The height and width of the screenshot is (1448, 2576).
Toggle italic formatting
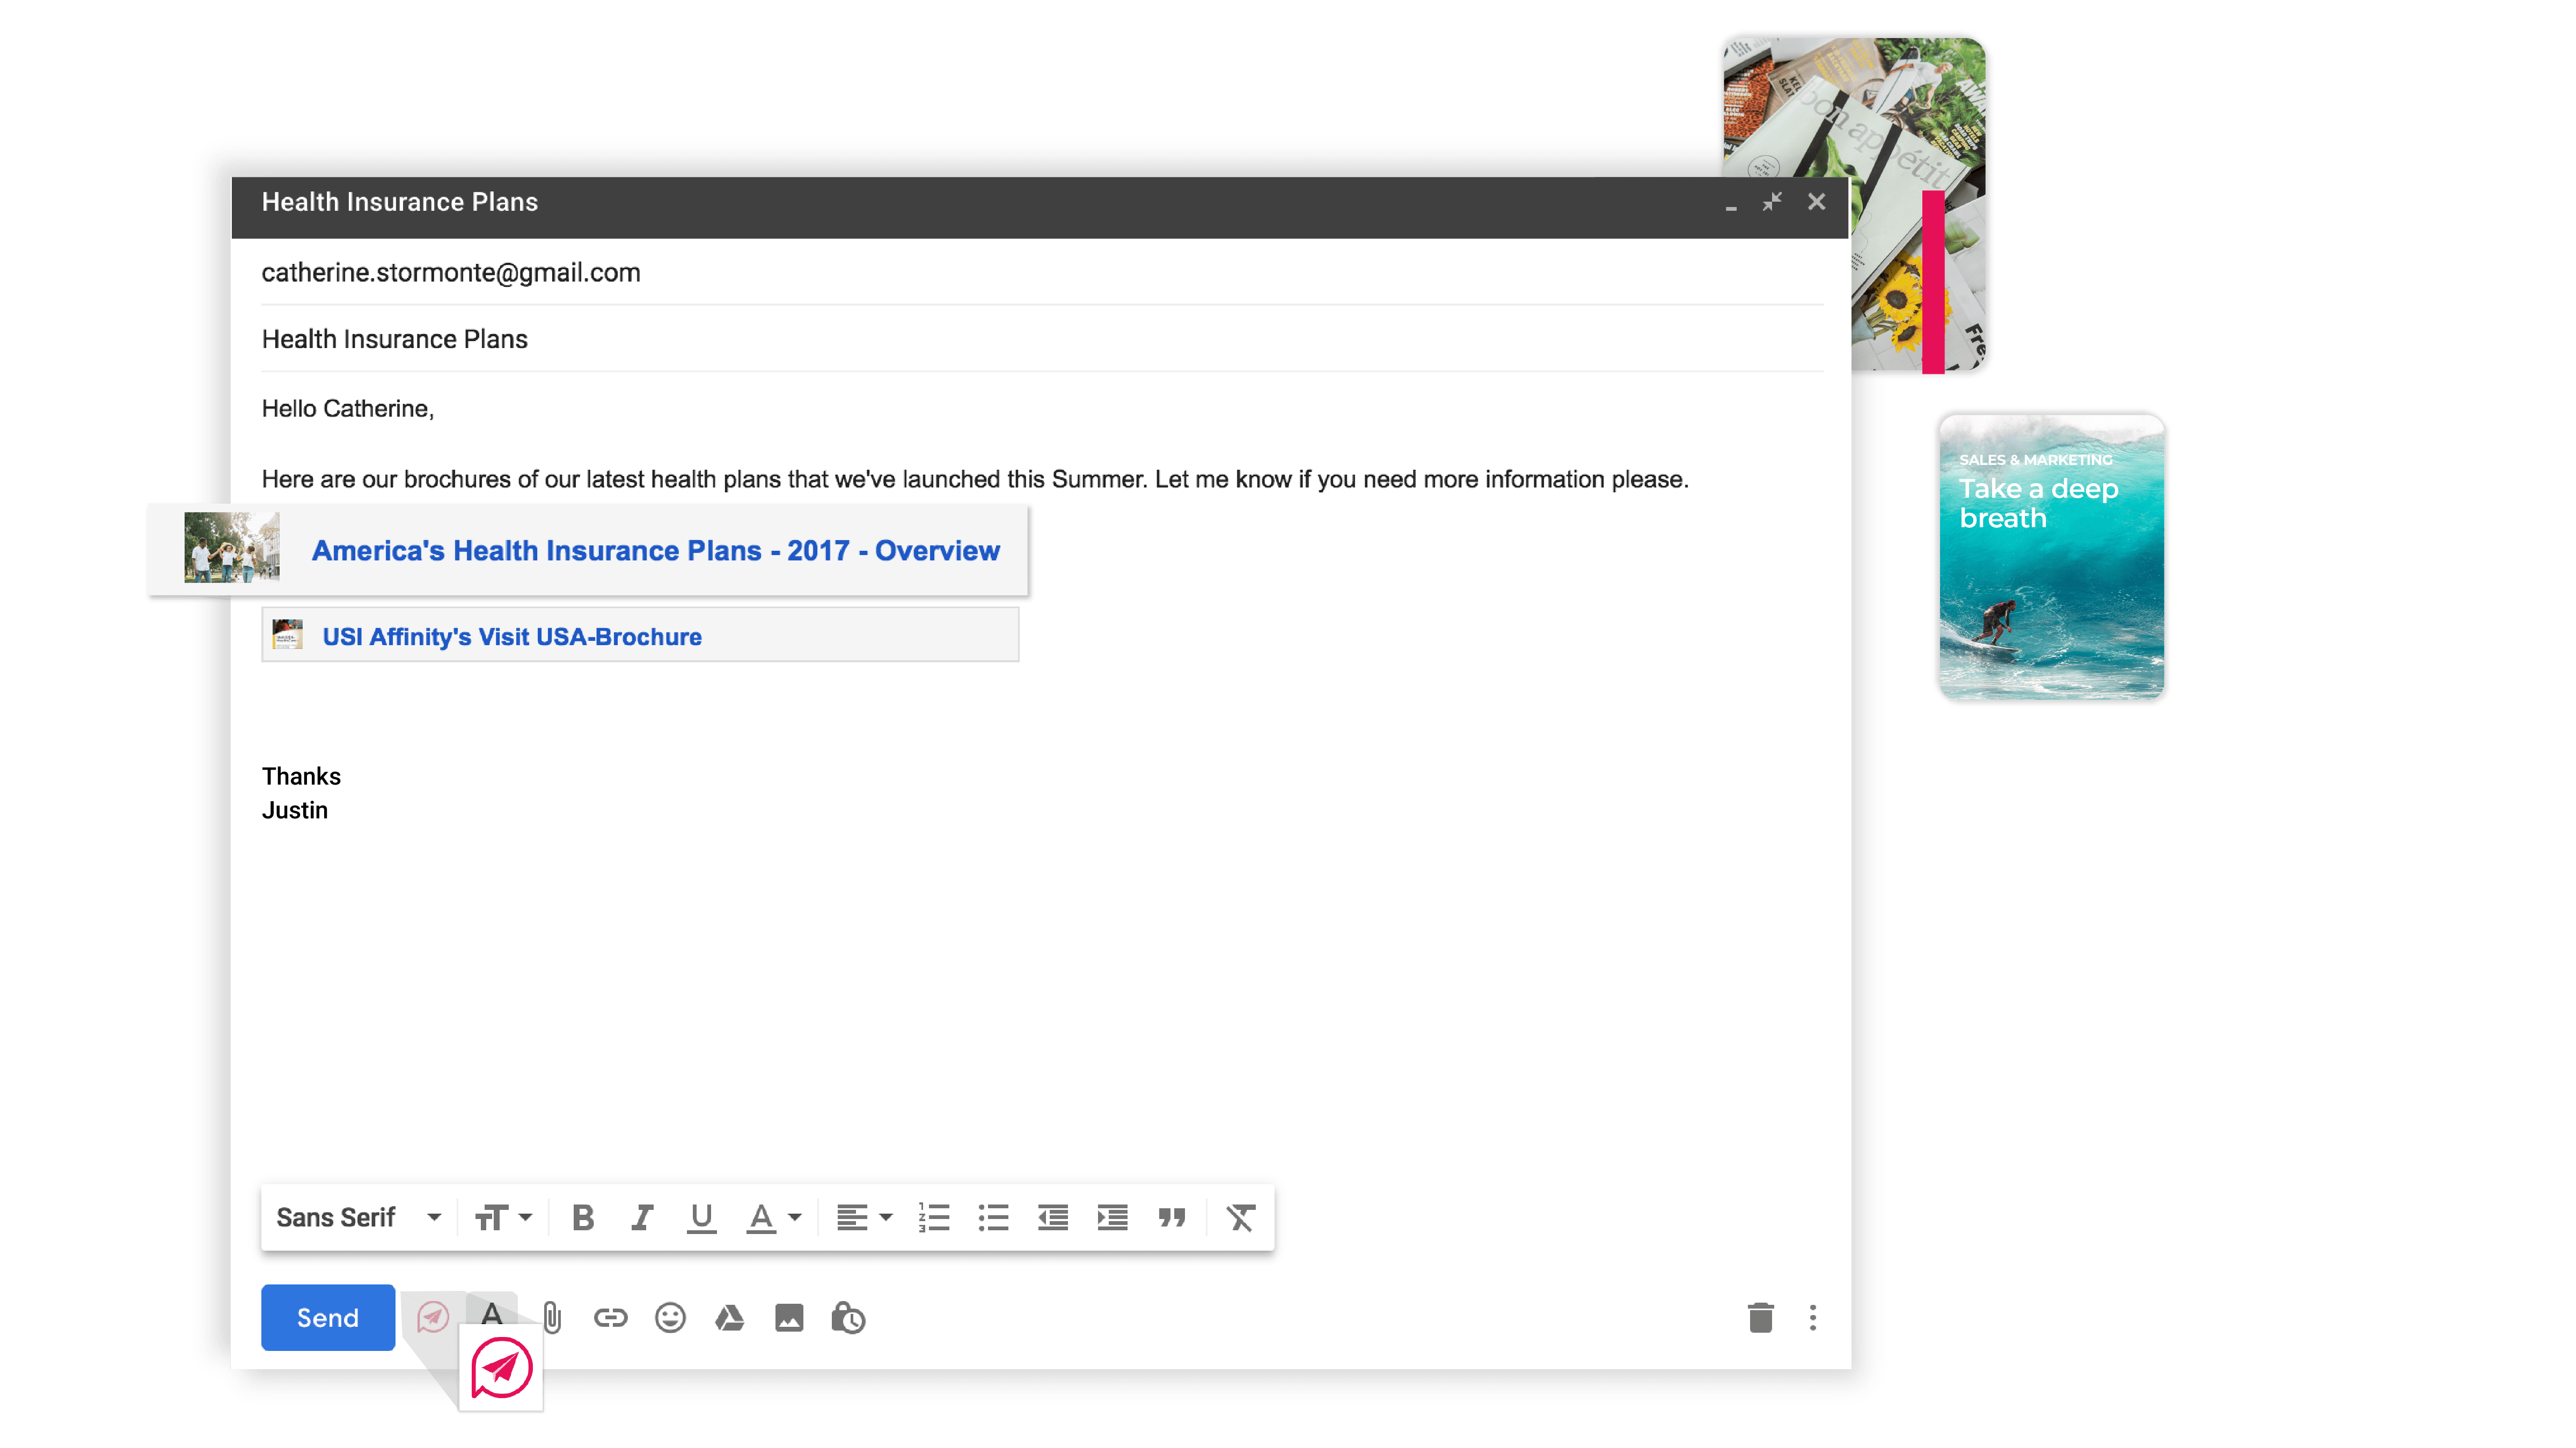[x=642, y=1217]
